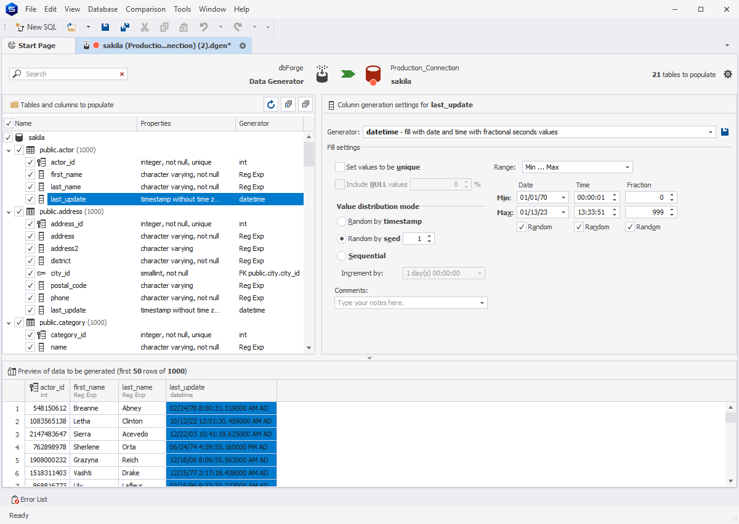Click the Error List button
The height and width of the screenshot is (524, 739).
[29, 499]
